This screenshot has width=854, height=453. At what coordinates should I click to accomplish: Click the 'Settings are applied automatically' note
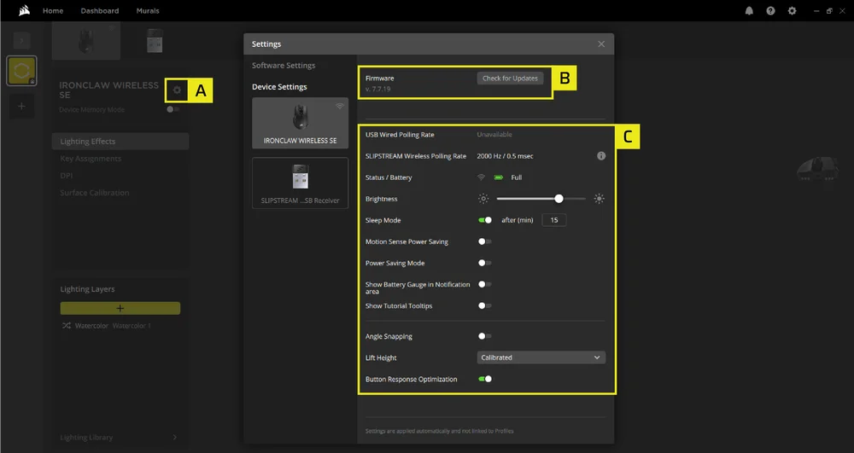coord(439,432)
